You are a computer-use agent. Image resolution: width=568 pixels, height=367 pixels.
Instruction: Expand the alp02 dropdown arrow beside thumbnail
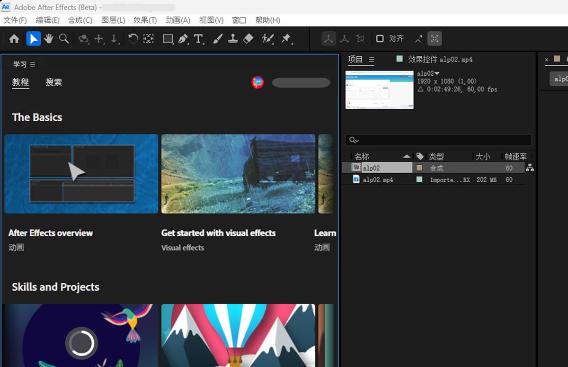tap(437, 73)
